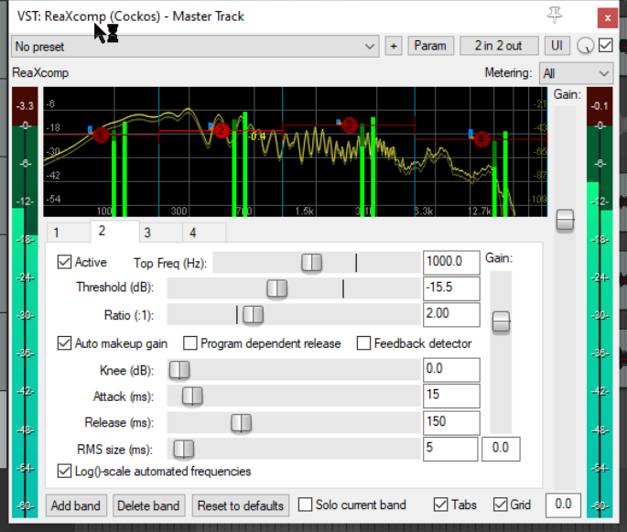Click the Top Freq slider handle
Viewport: 627px width, 532px height.
pyautogui.click(x=311, y=263)
